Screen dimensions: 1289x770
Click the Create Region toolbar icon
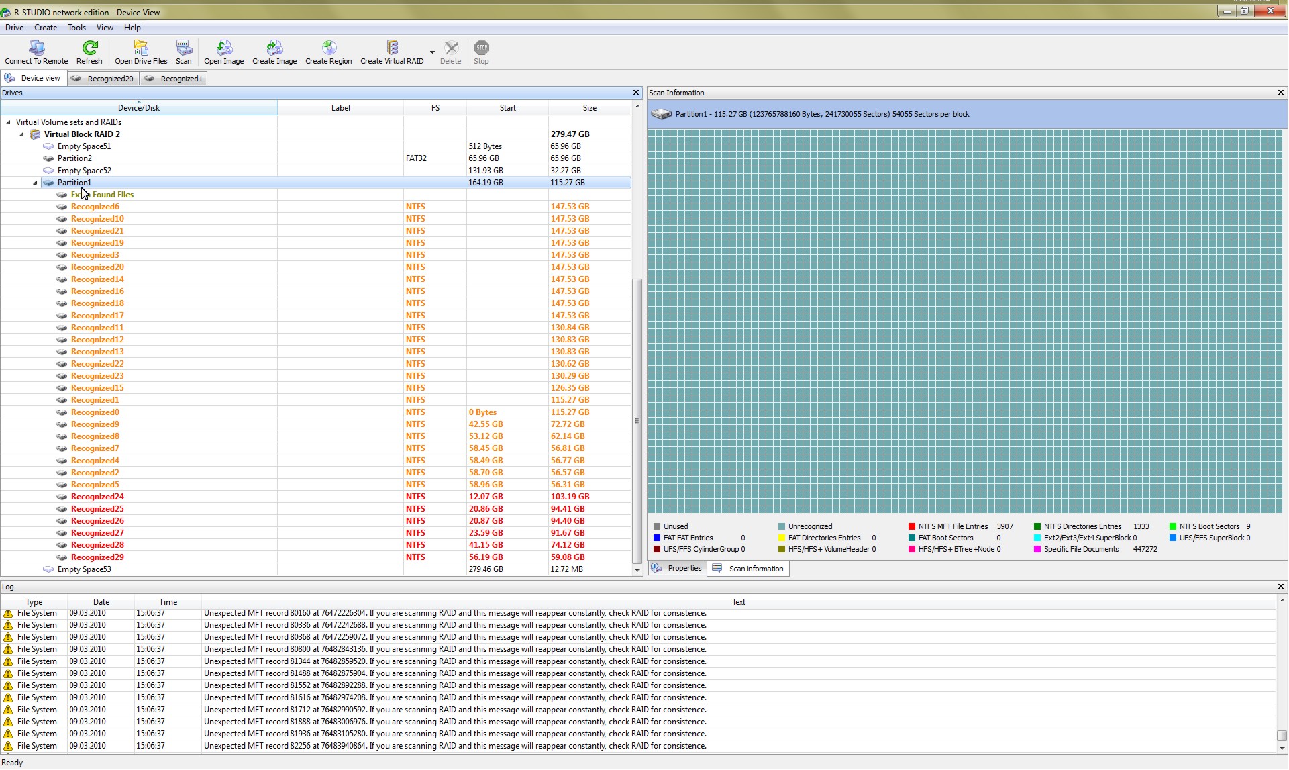328,48
